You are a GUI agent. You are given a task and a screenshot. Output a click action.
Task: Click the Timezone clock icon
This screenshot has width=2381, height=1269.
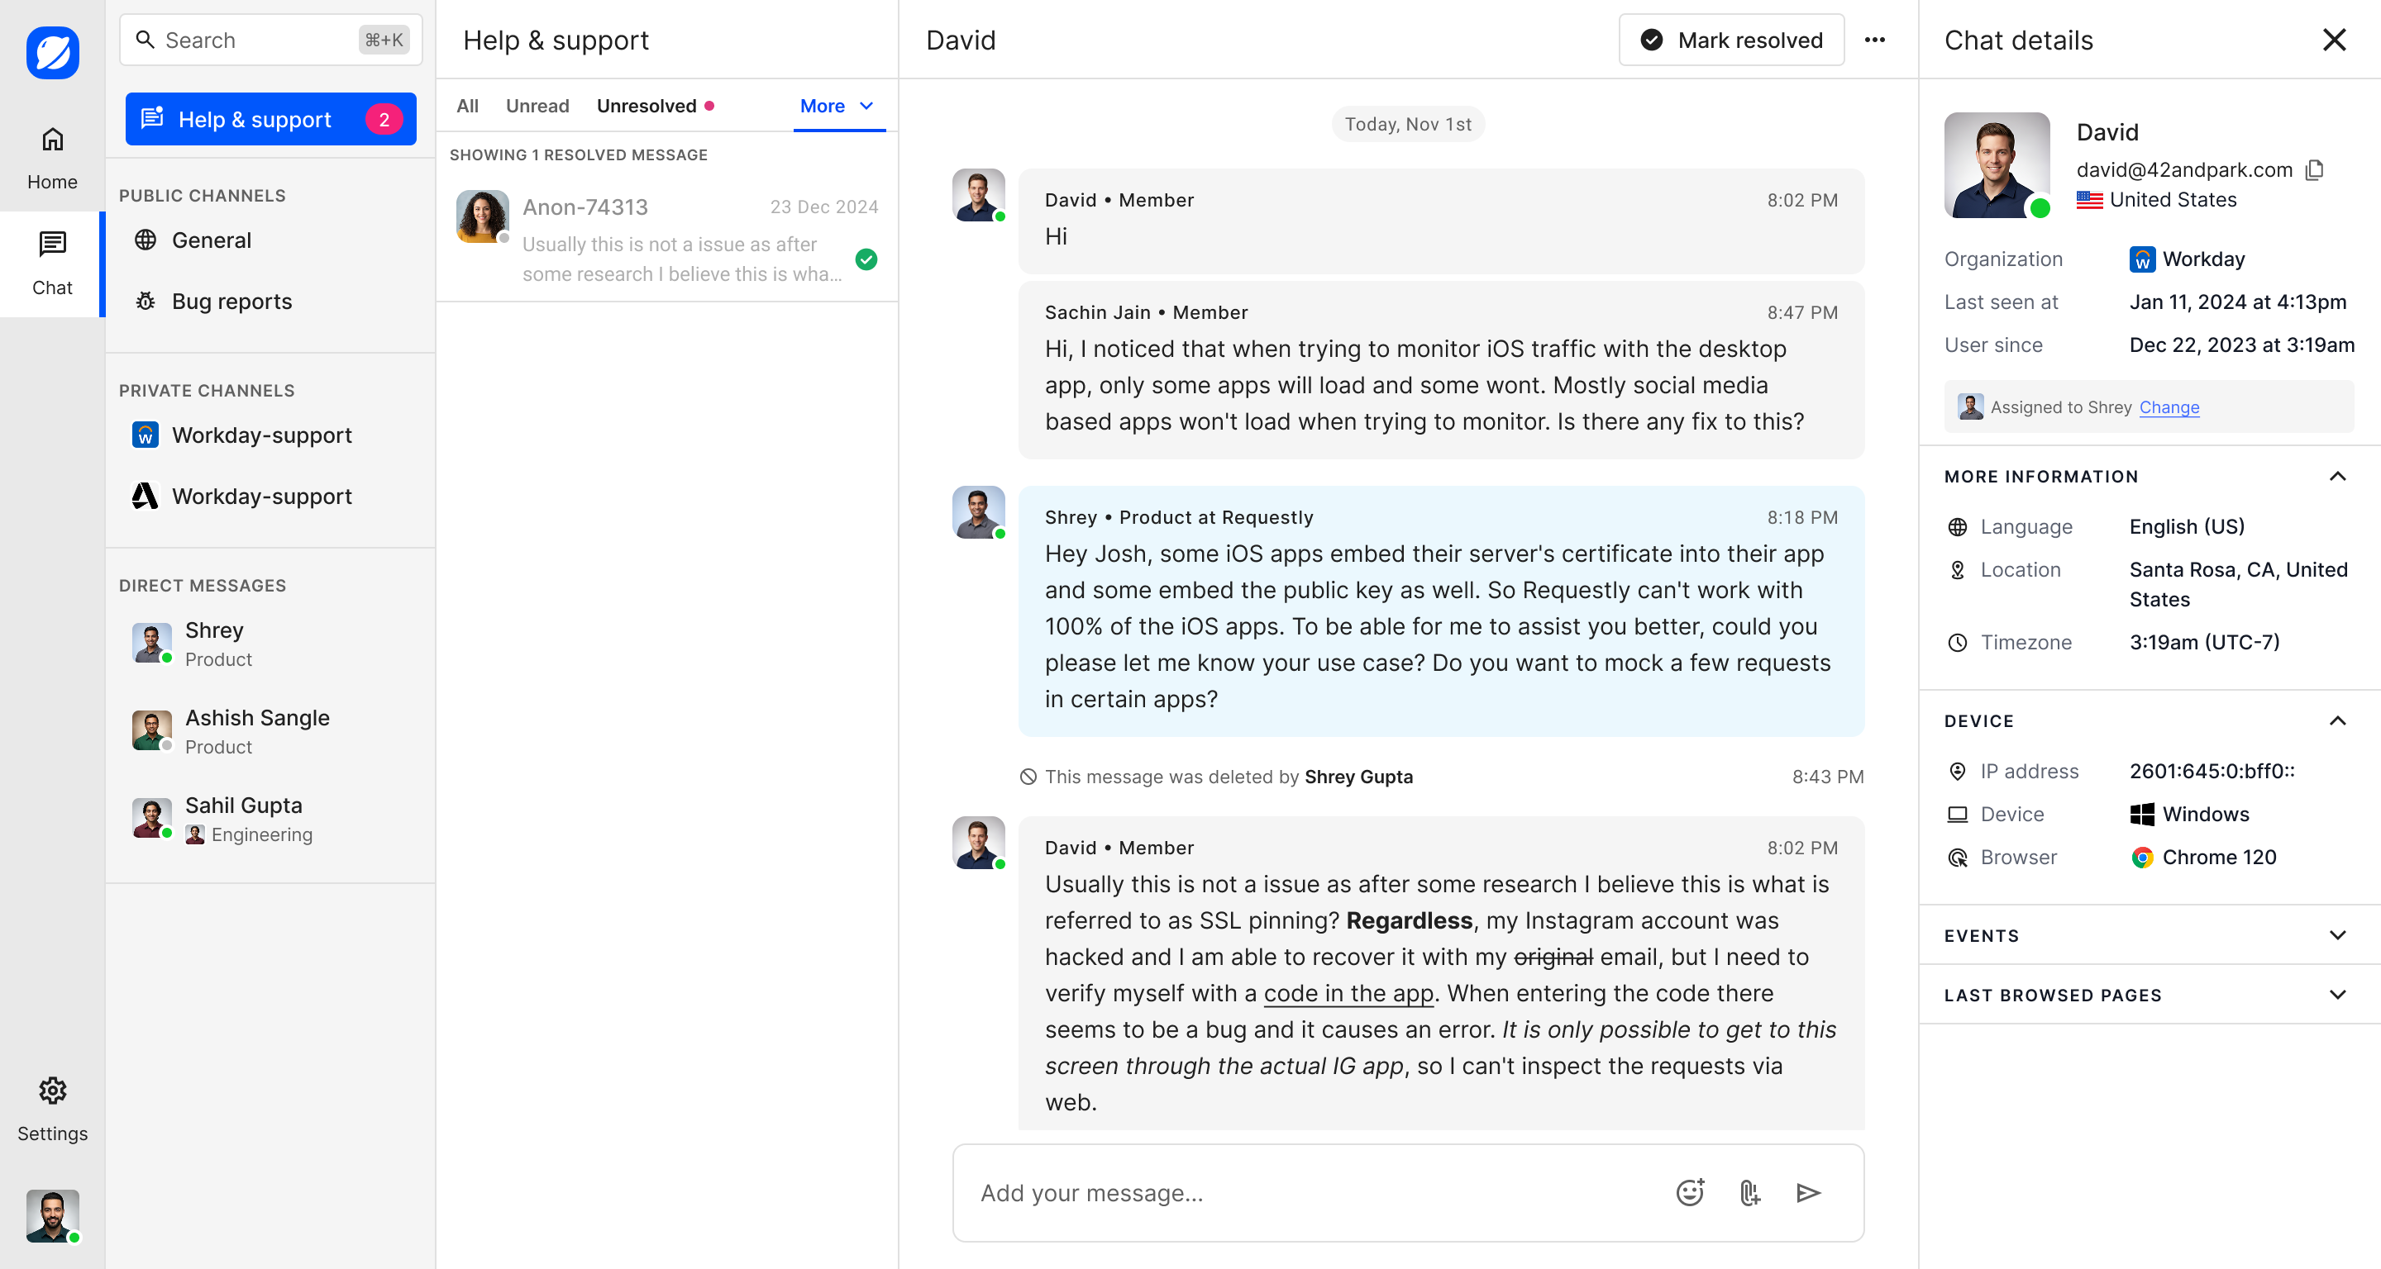(1957, 643)
